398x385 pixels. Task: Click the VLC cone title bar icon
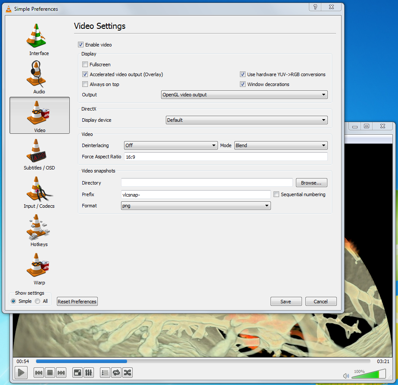click(x=8, y=9)
